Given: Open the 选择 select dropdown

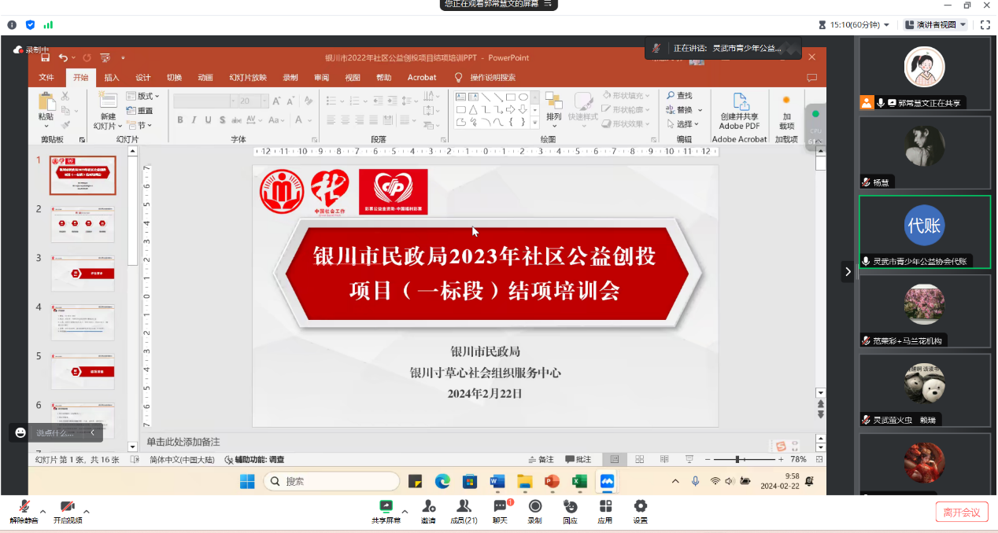Looking at the screenshot, I should (683, 124).
